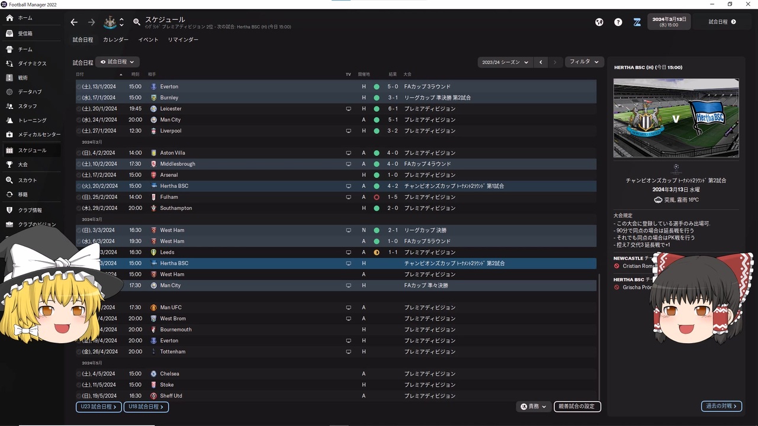The image size is (758, 426).
Task: Switch to the イベント tab
Action: click(x=148, y=40)
